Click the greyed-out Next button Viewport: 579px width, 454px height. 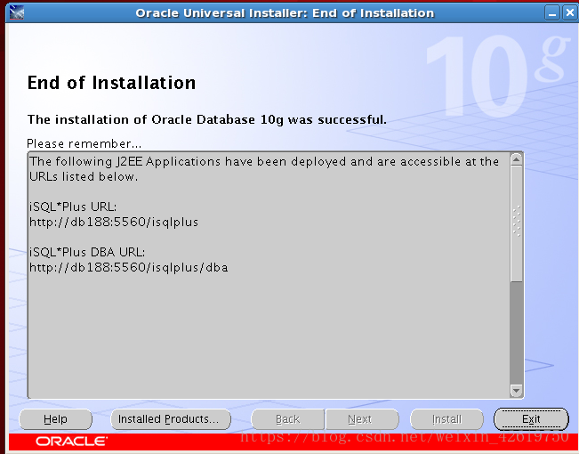click(x=362, y=419)
